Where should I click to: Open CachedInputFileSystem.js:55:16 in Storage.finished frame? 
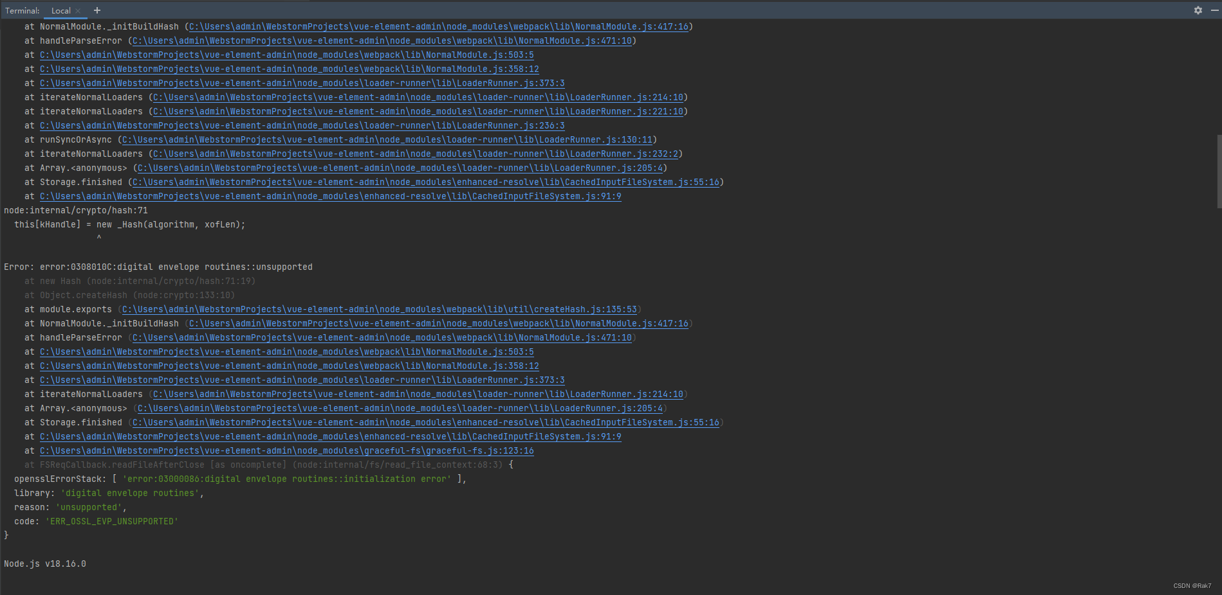[426, 182]
